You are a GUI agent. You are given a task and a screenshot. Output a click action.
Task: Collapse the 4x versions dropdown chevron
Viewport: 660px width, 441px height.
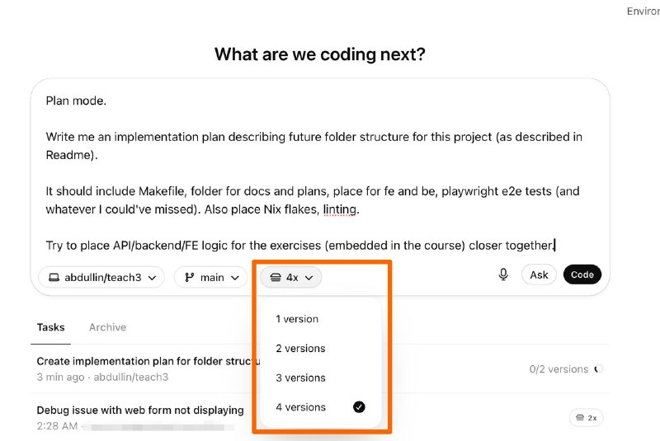(x=309, y=278)
